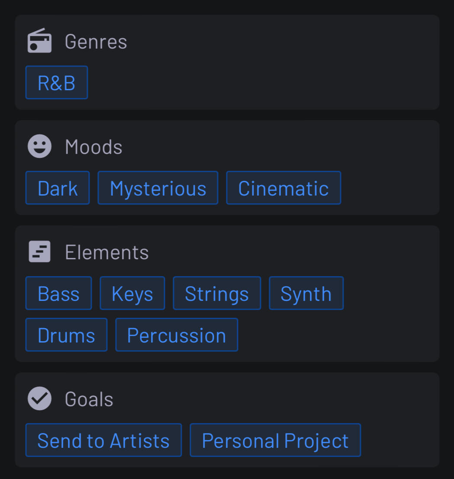Toggle the Mysterious mood tag
Screen dimensions: 454x479
point(158,188)
